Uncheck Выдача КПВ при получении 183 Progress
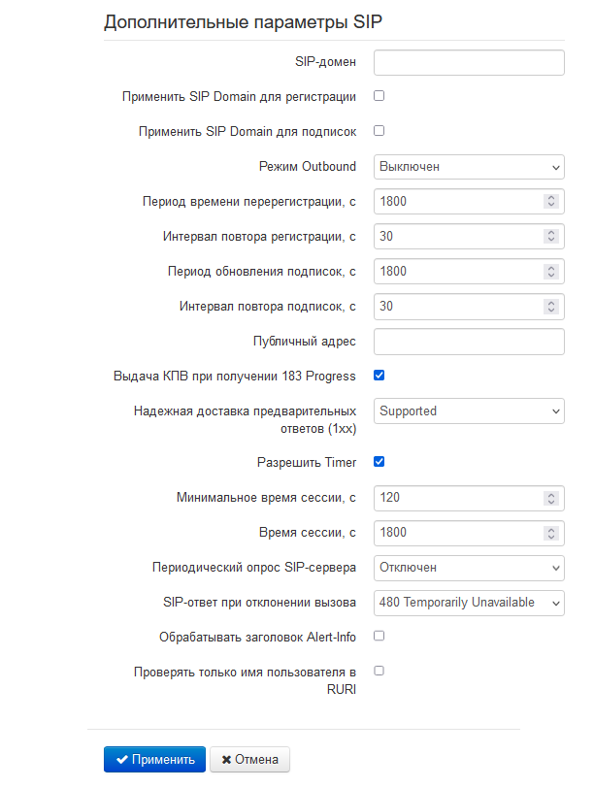The width and height of the screenshot is (594, 788). pos(379,376)
